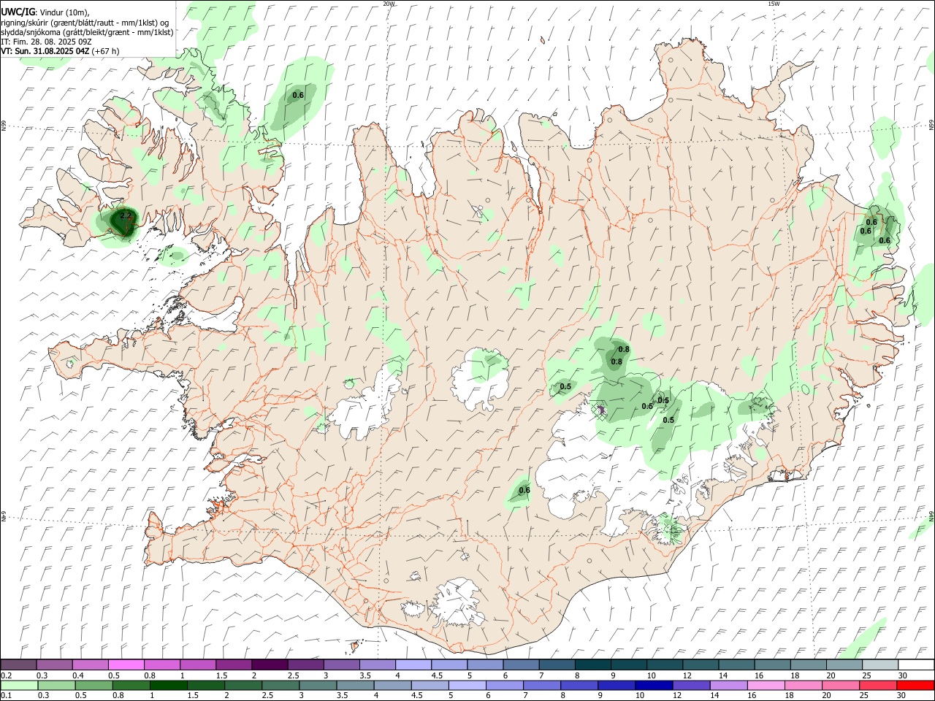Click the '0.8' label under the lower legend row

tap(118, 695)
